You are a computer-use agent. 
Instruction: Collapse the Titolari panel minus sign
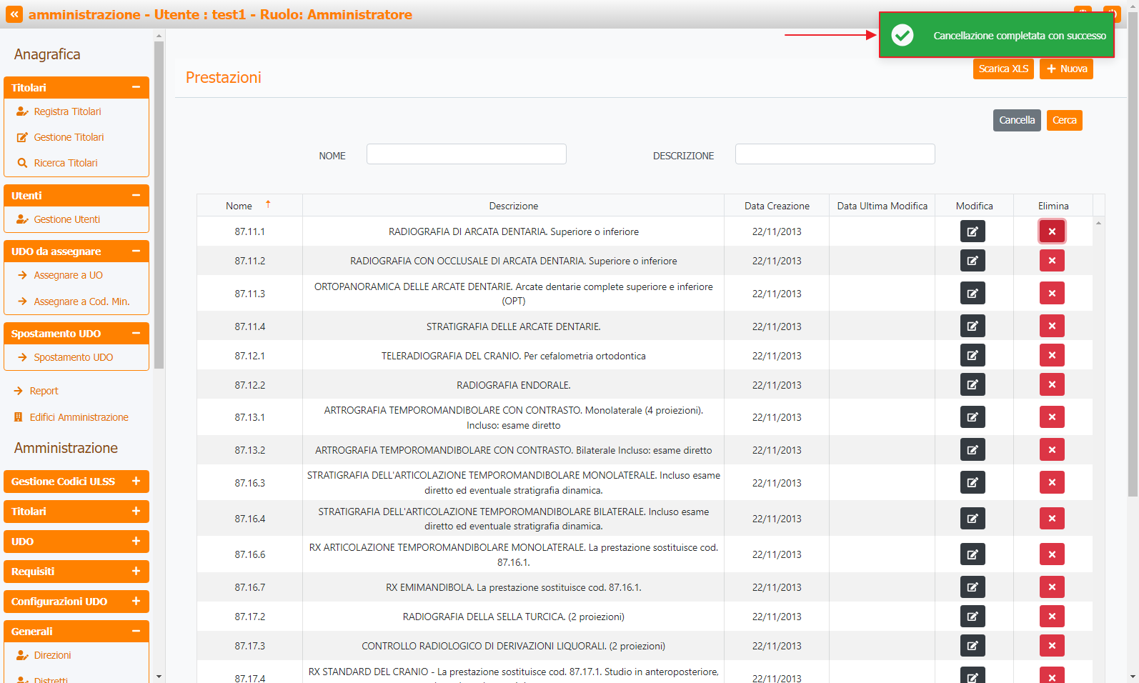[x=136, y=87]
